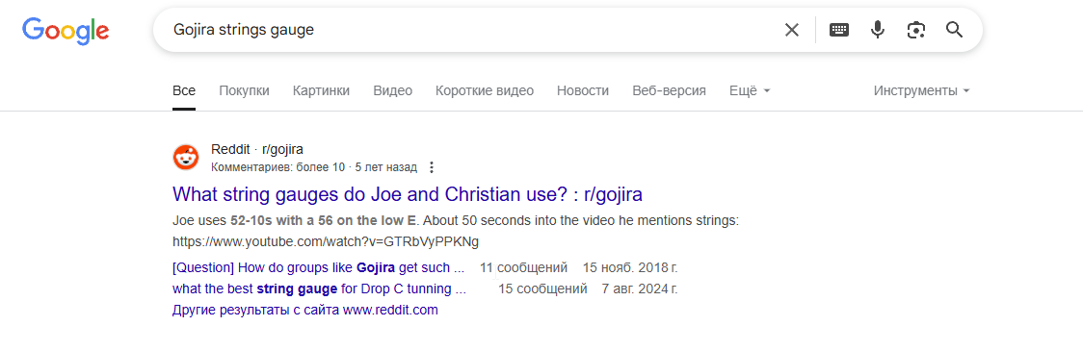
Task: Open the three-dot menu of the Reddit result
Action: coord(432,167)
